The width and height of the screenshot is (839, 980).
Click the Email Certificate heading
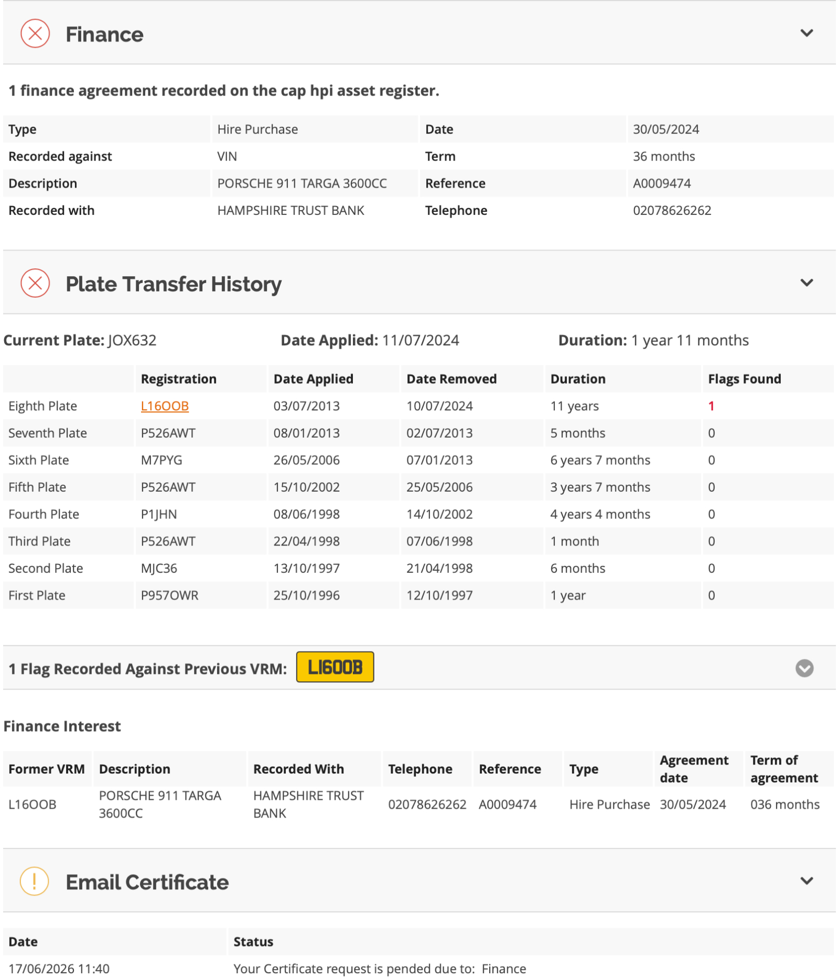[147, 882]
